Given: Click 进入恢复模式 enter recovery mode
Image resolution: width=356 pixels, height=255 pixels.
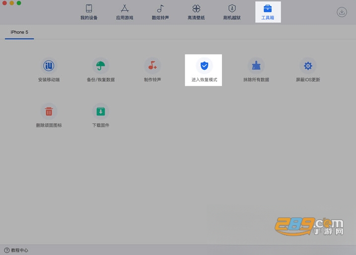Looking at the screenshot, I should [x=204, y=70].
